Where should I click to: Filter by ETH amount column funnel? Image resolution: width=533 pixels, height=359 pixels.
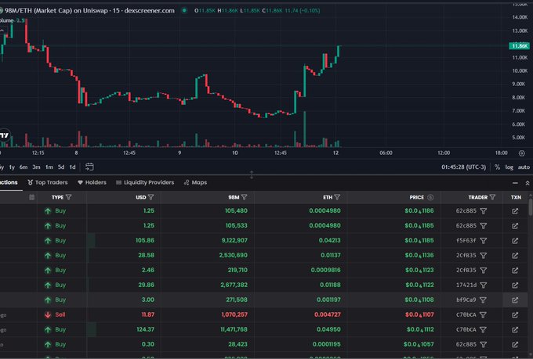point(337,197)
